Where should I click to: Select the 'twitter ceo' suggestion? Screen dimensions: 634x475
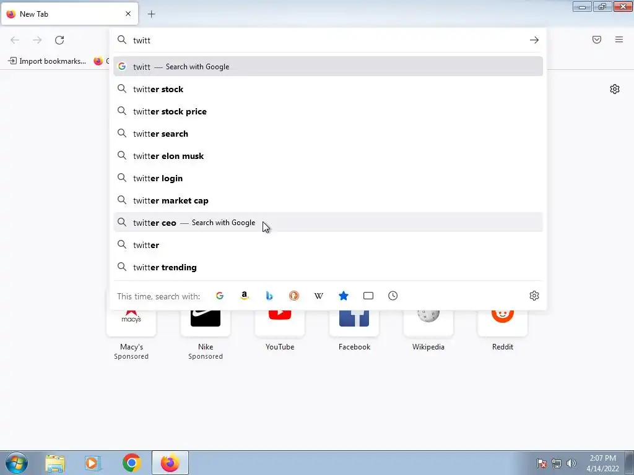pos(328,223)
